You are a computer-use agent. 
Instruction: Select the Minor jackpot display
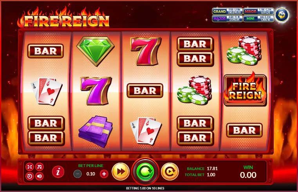pos(259,11)
